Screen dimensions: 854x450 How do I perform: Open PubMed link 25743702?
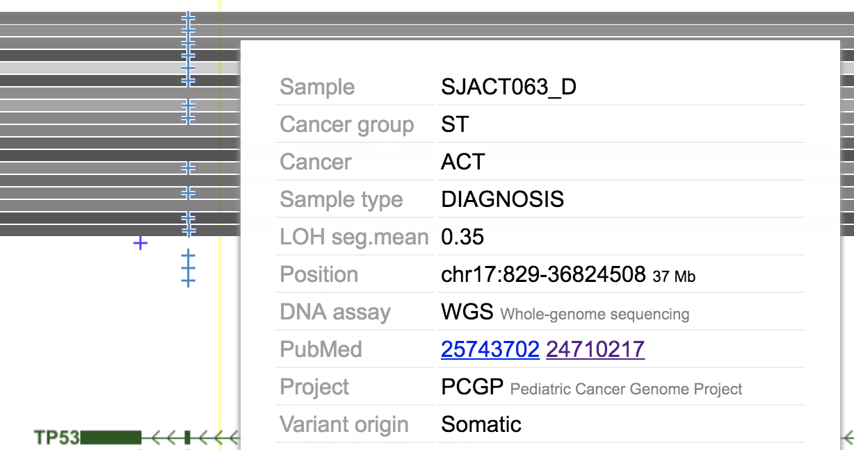pos(490,349)
